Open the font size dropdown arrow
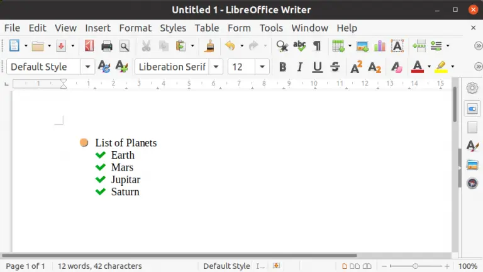The image size is (483, 272). [262, 67]
